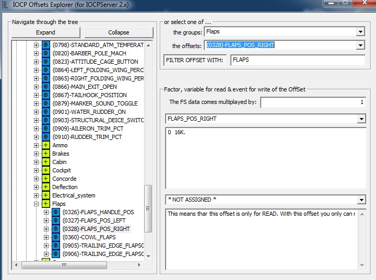
Task: Click the blue icon beside TAILHOOK_POSITION offset
Action: tap(46, 95)
